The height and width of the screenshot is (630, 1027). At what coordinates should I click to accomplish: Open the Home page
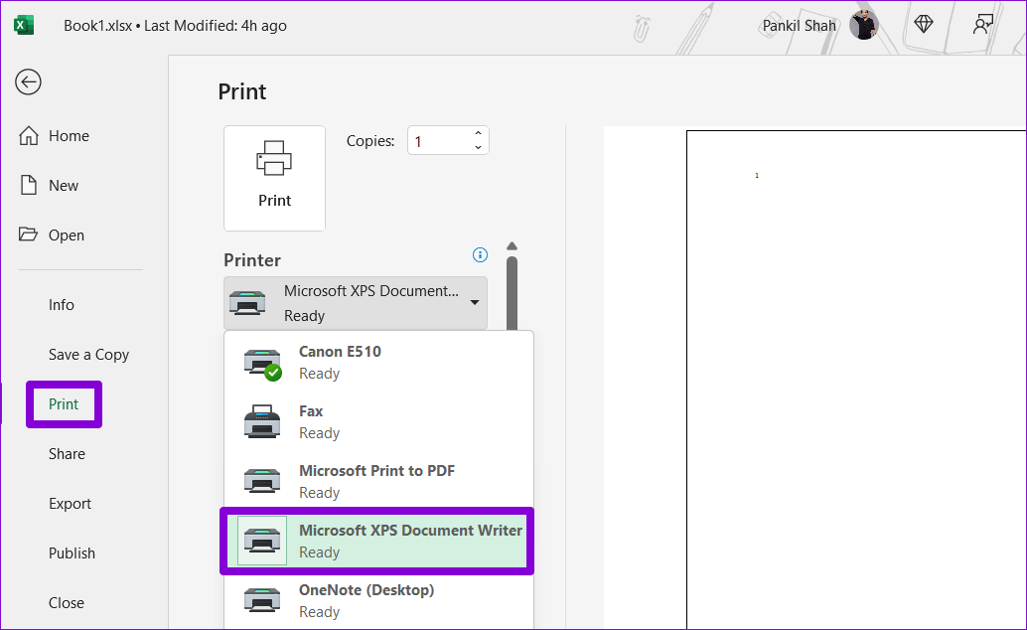tap(69, 136)
